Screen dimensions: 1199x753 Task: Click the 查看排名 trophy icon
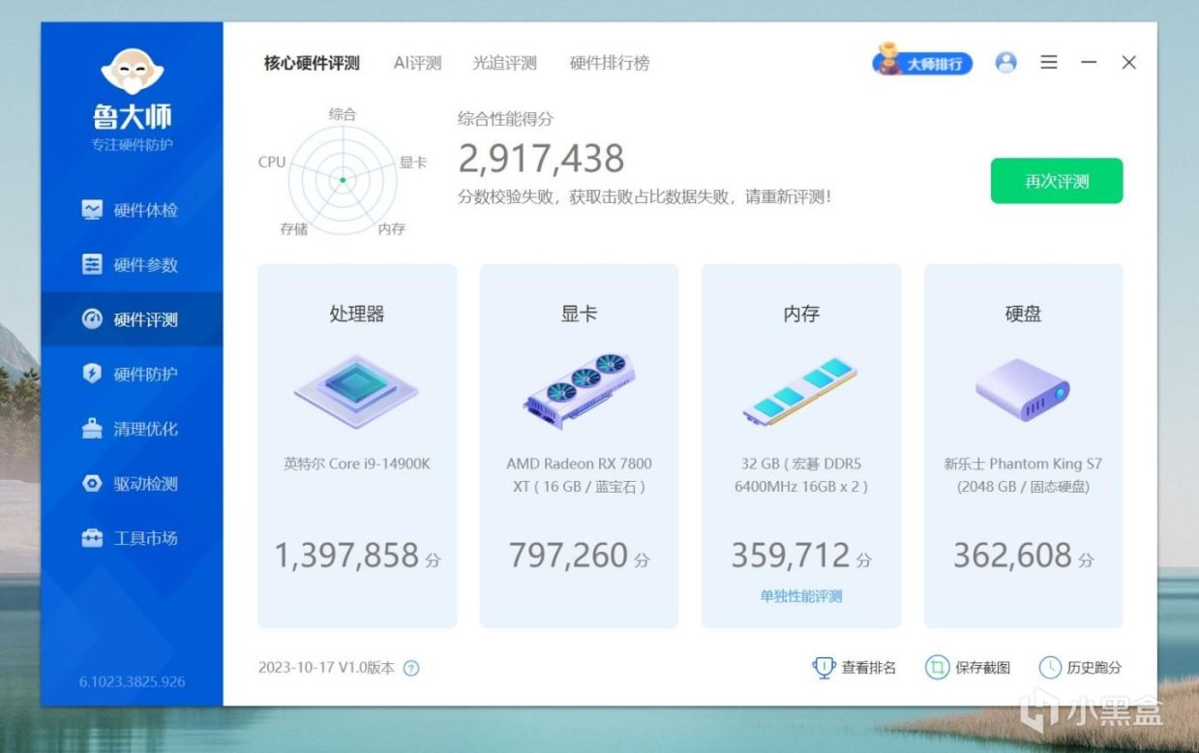click(x=824, y=667)
